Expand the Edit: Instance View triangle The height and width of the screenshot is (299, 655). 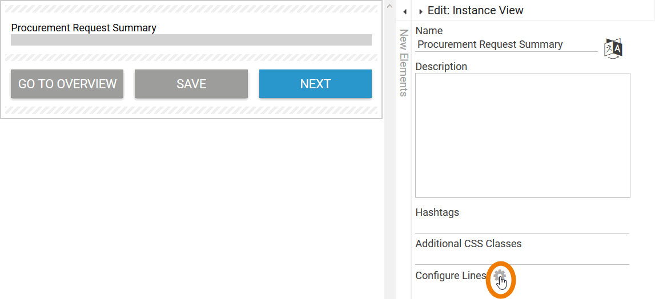pos(421,11)
